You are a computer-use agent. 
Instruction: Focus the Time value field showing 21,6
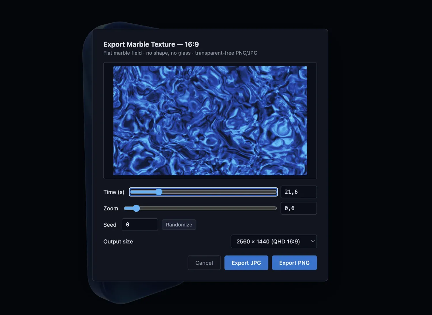(x=299, y=192)
